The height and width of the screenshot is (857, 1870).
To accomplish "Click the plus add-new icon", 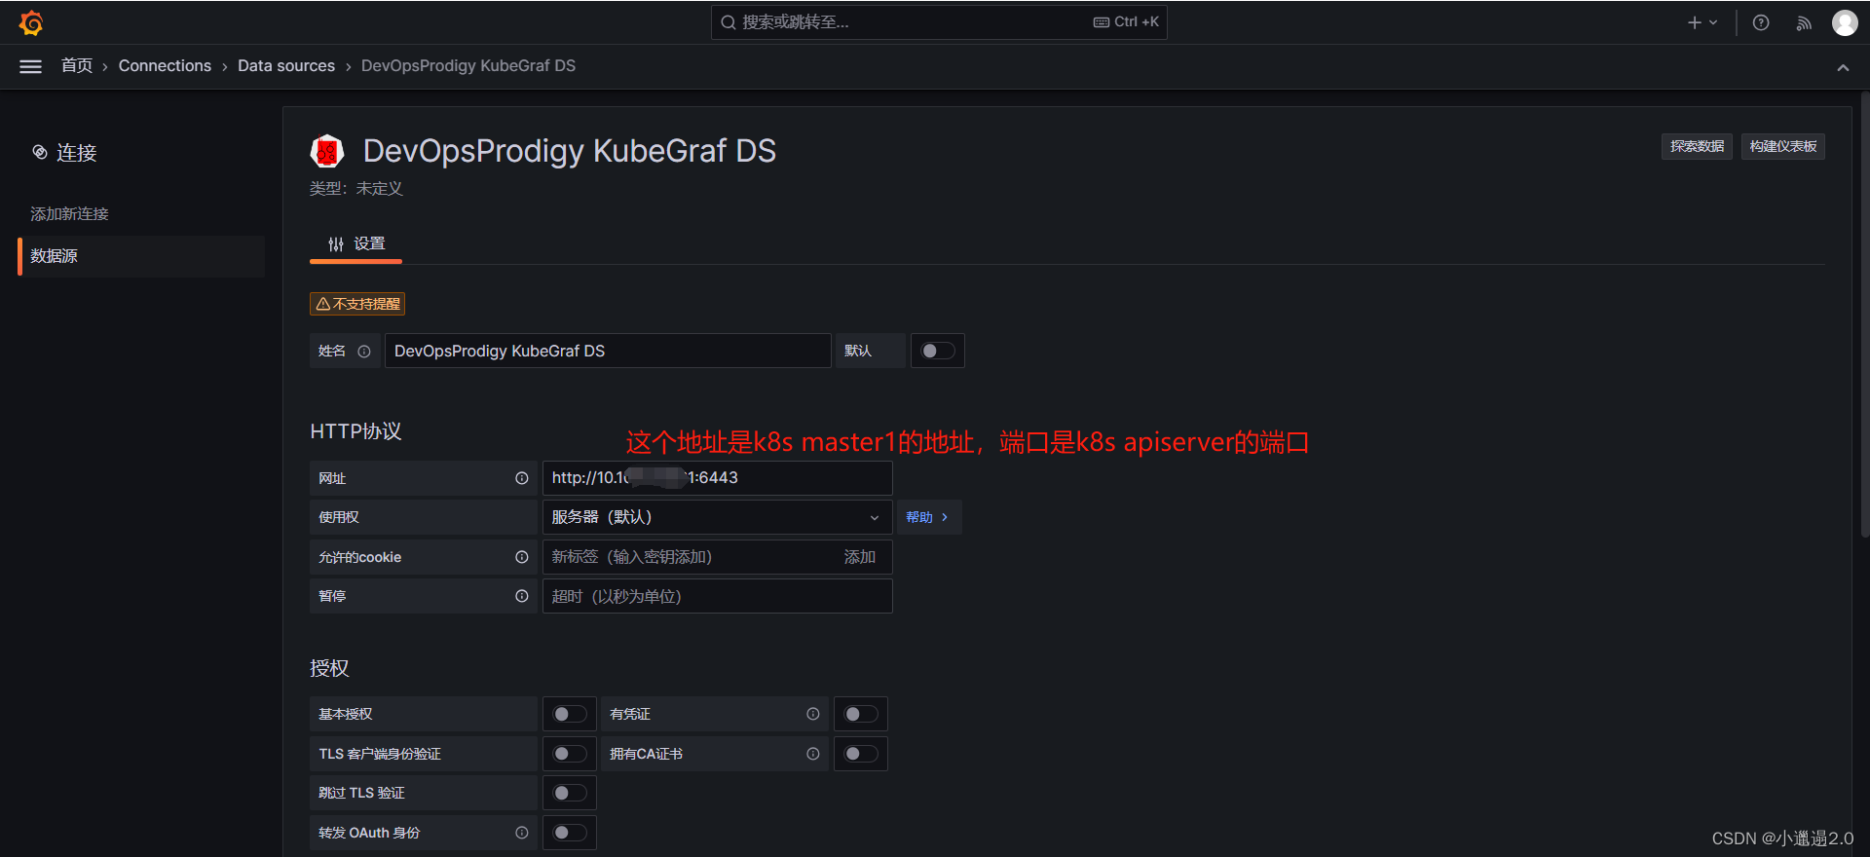I will [x=1695, y=22].
